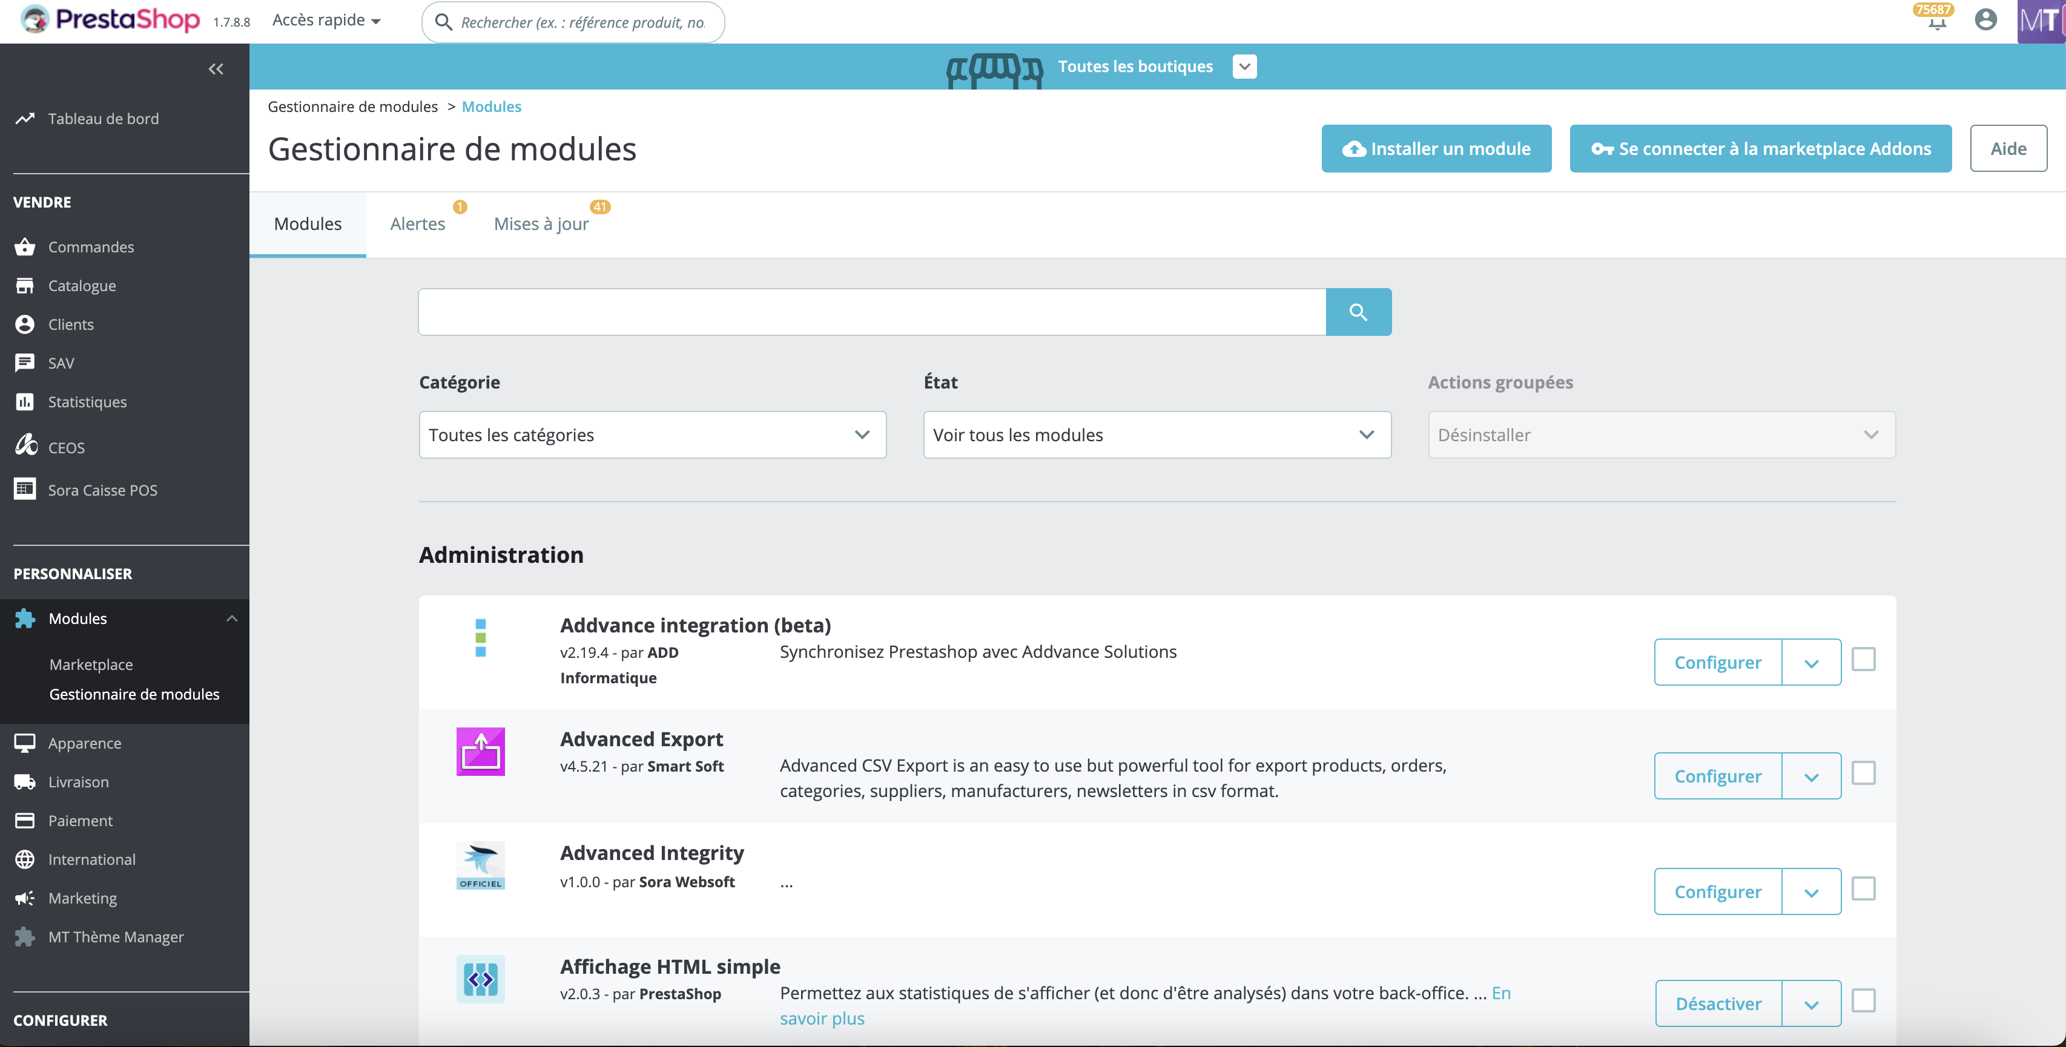Click Se connecter à la marketplace Addons

pos(1760,148)
